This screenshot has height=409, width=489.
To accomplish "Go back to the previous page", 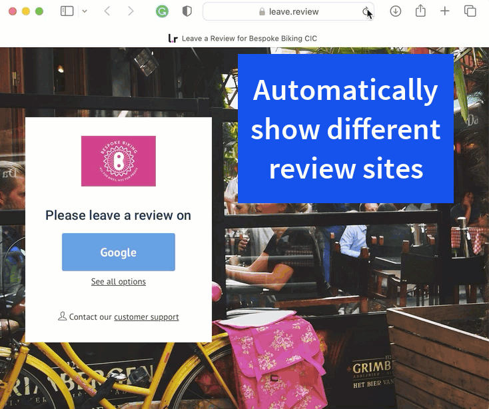I will [107, 11].
